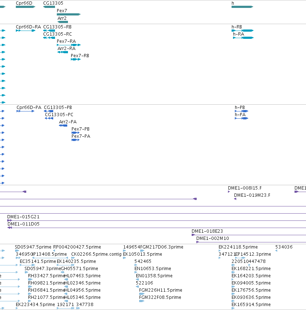Open the h-RB transcript label
This screenshot has height=310, width=306.
click(x=237, y=27)
